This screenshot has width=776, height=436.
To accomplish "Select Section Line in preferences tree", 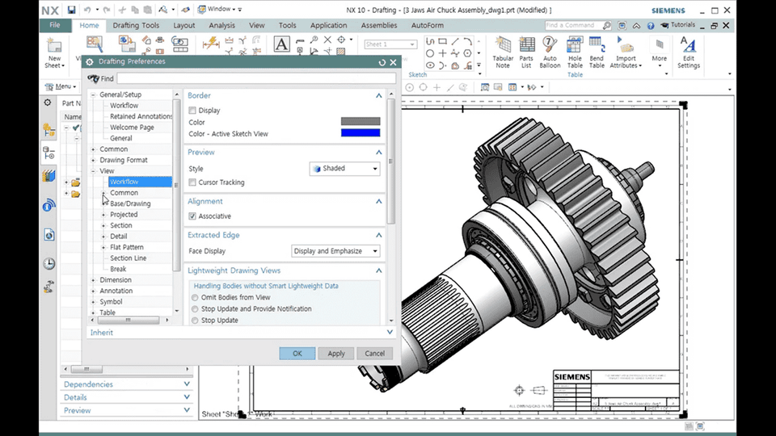I will coord(129,258).
